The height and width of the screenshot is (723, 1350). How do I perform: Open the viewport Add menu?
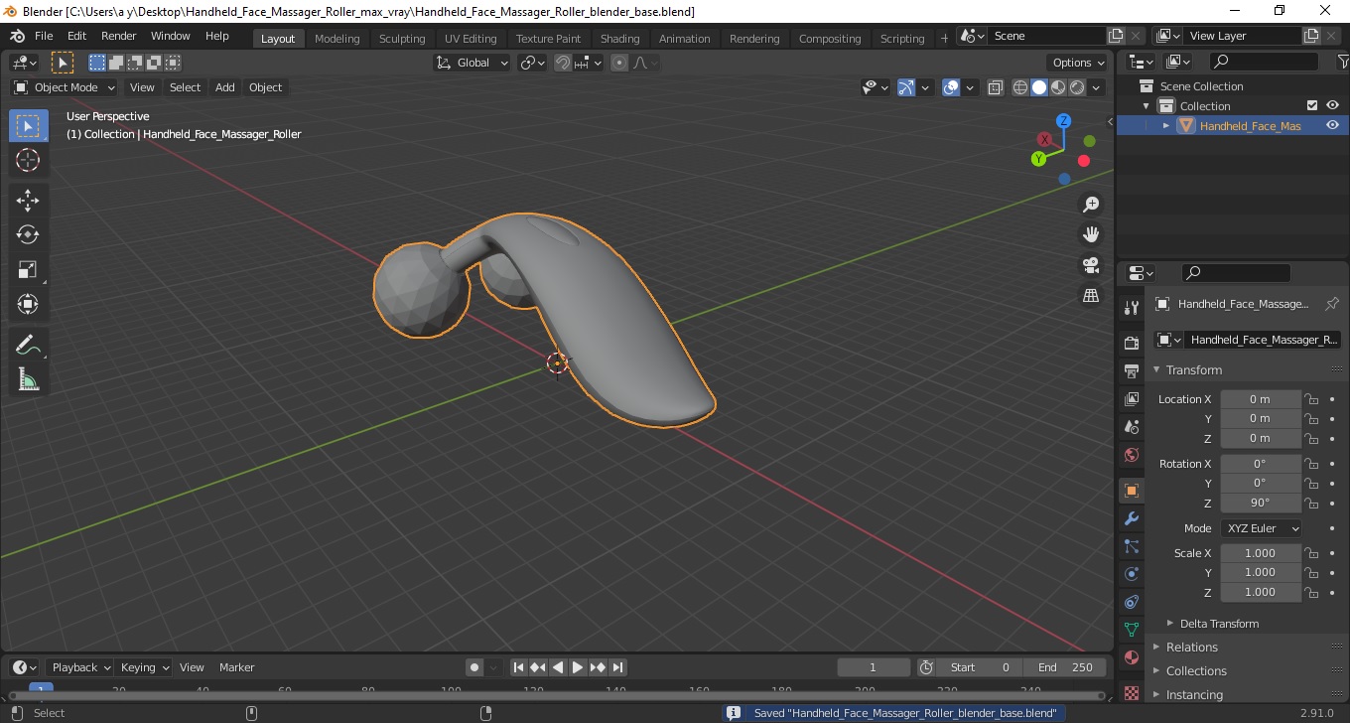(x=225, y=87)
